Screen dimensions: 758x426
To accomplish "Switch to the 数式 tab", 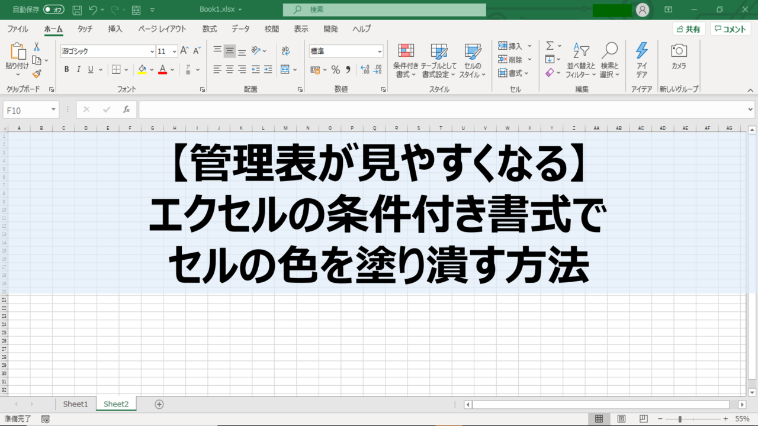I will pyautogui.click(x=210, y=29).
